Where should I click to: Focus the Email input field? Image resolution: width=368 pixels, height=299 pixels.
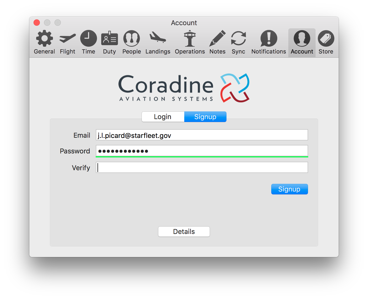pos(202,135)
